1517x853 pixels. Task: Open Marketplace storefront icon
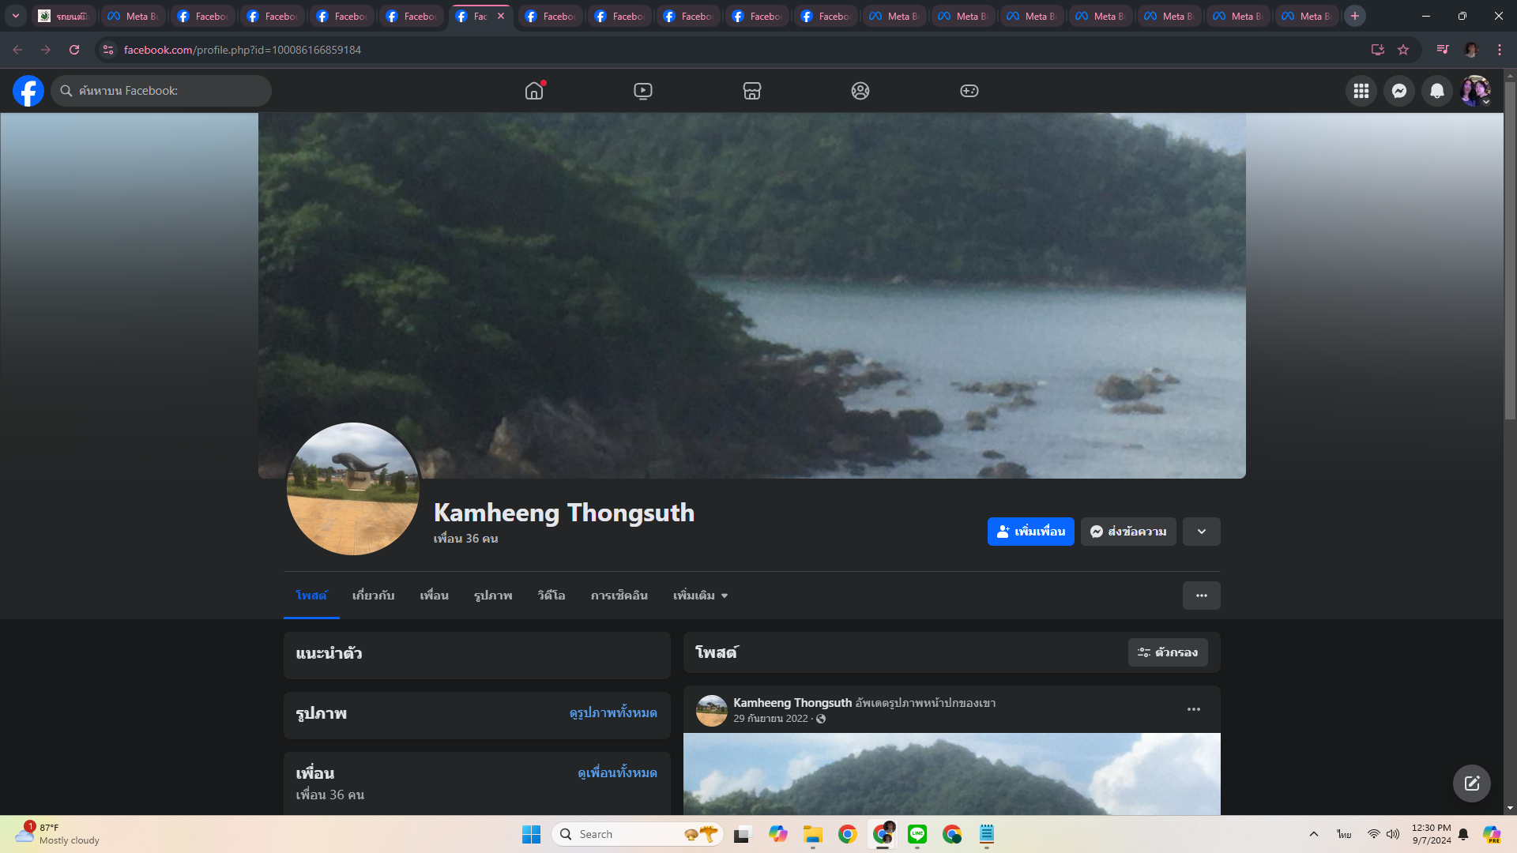coord(751,91)
